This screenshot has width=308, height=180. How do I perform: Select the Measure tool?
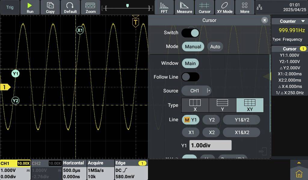[x=184, y=7]
